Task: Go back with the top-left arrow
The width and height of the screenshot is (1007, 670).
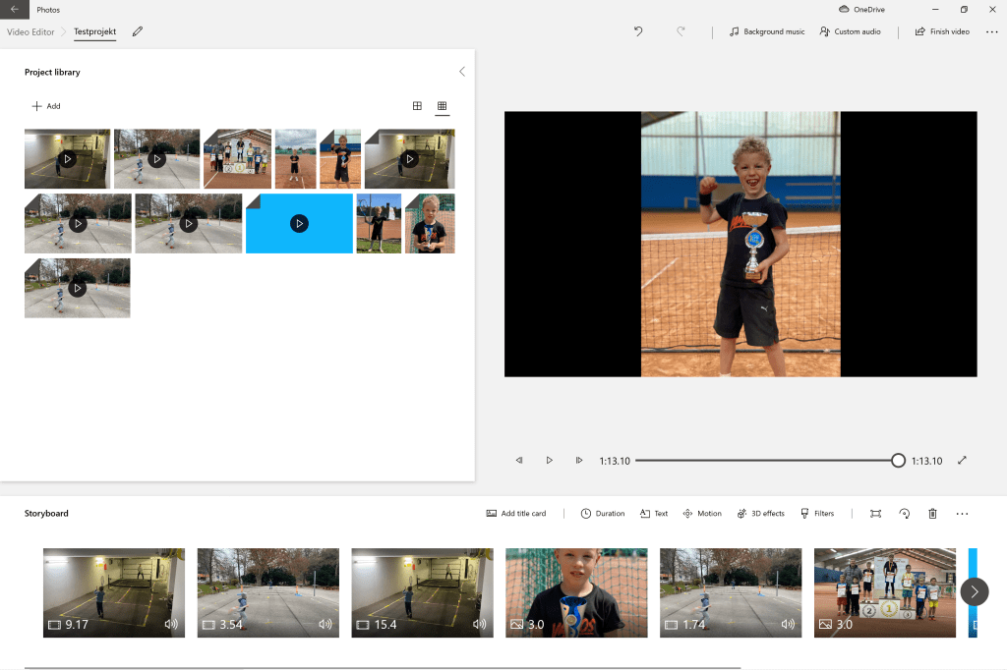Action: pyautogui.click(x=14, y=9)
